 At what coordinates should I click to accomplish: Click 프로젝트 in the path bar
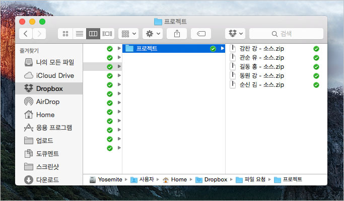pyautogui.click(x=288, y=179)
